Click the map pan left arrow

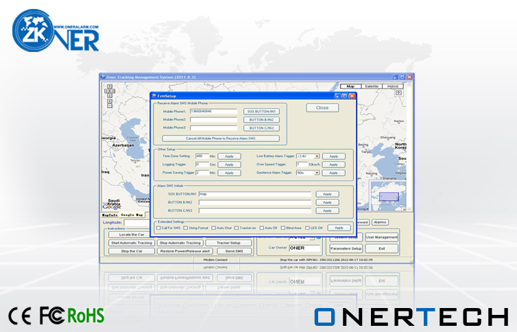[107, 91]
